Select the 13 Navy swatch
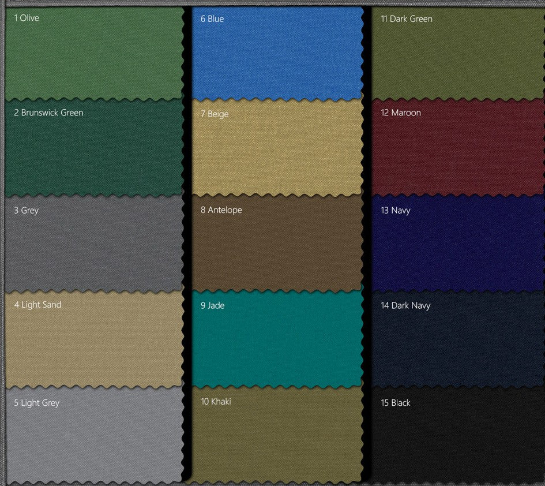545x486 pixels. [x=457, y=244]
